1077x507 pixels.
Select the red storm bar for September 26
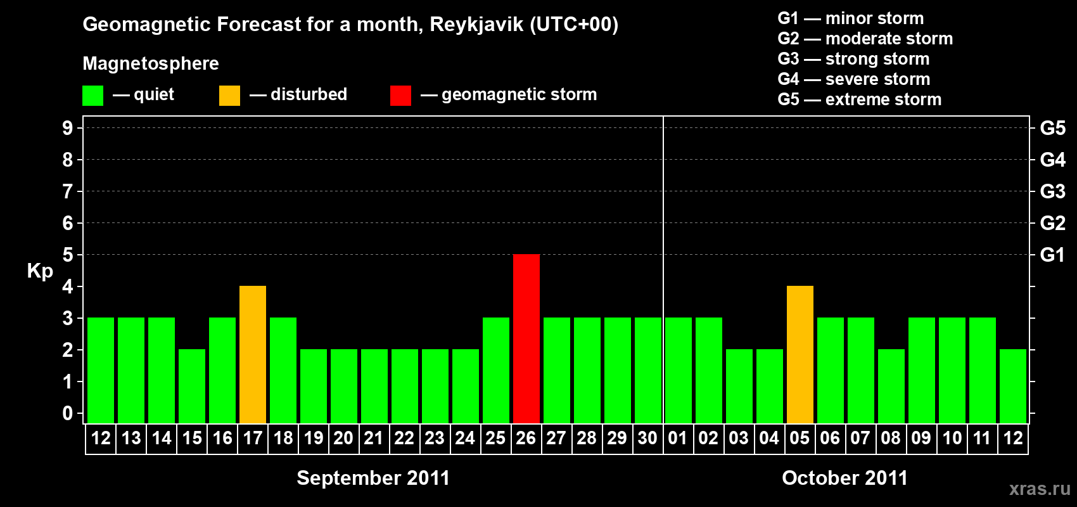tap(526, 338)
